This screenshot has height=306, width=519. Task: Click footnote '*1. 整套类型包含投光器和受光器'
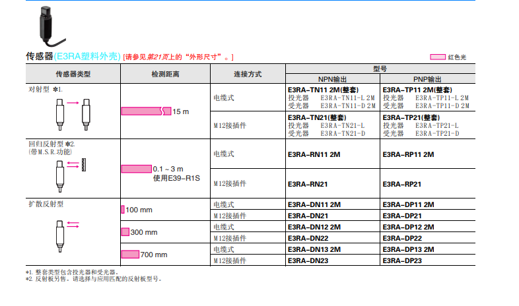[x=72, y=272]
